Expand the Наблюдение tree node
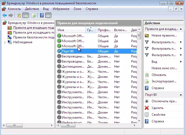Screen dimensions: 185x135 click(x=5, y=42)
